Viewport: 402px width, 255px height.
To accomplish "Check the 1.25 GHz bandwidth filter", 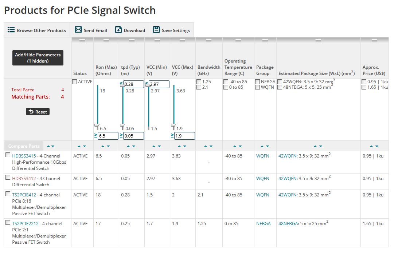I will tap(199, 82).
